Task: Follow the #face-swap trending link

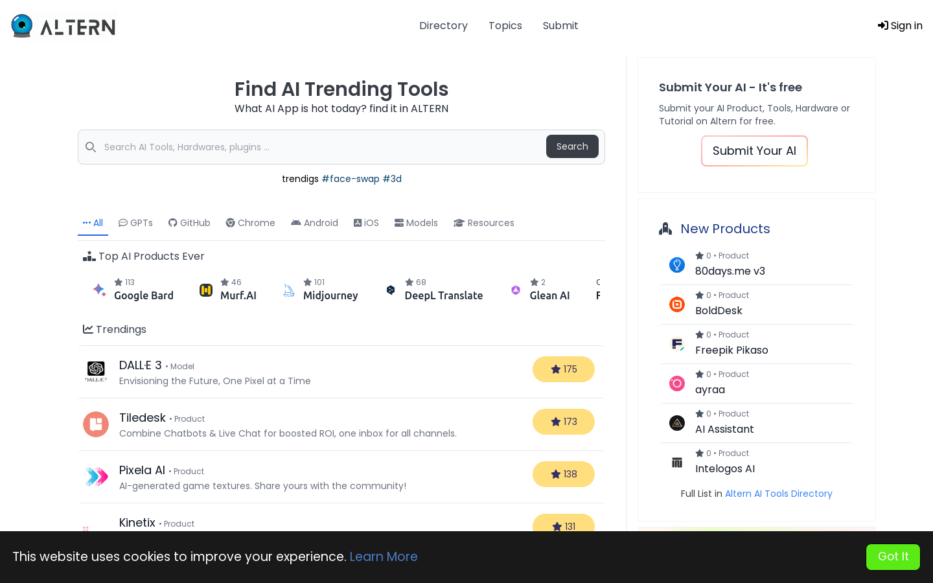Action: tap(351, 179)
